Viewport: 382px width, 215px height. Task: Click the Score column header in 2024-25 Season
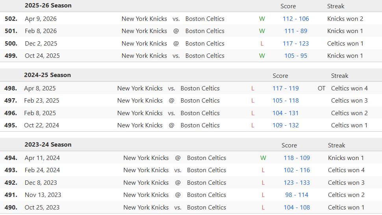[280, 75]
